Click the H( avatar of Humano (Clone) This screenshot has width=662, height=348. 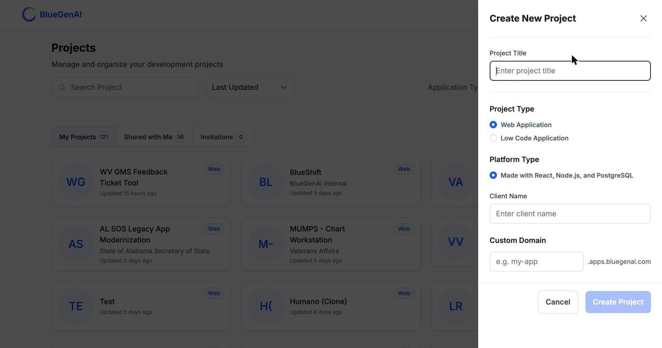266,306
